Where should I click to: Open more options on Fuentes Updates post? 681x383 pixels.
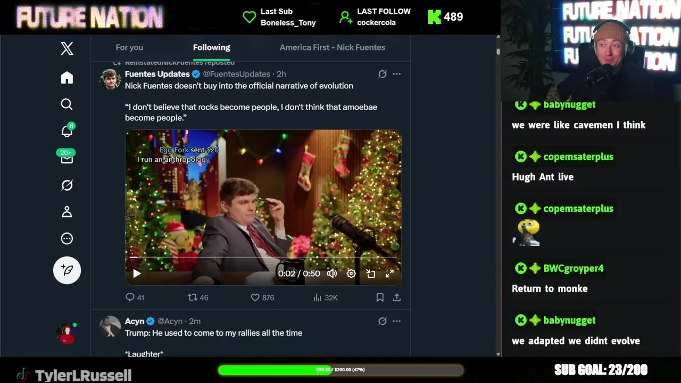(x=397, y=74)
